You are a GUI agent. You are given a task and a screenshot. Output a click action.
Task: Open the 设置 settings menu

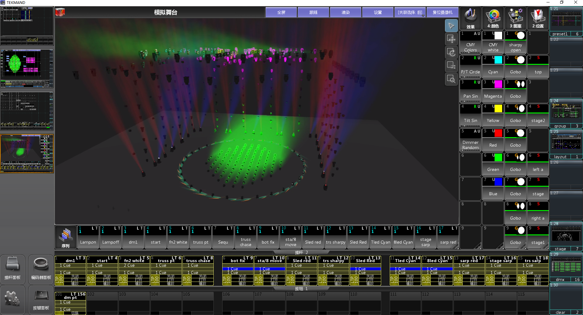click(x=378, y=12)
